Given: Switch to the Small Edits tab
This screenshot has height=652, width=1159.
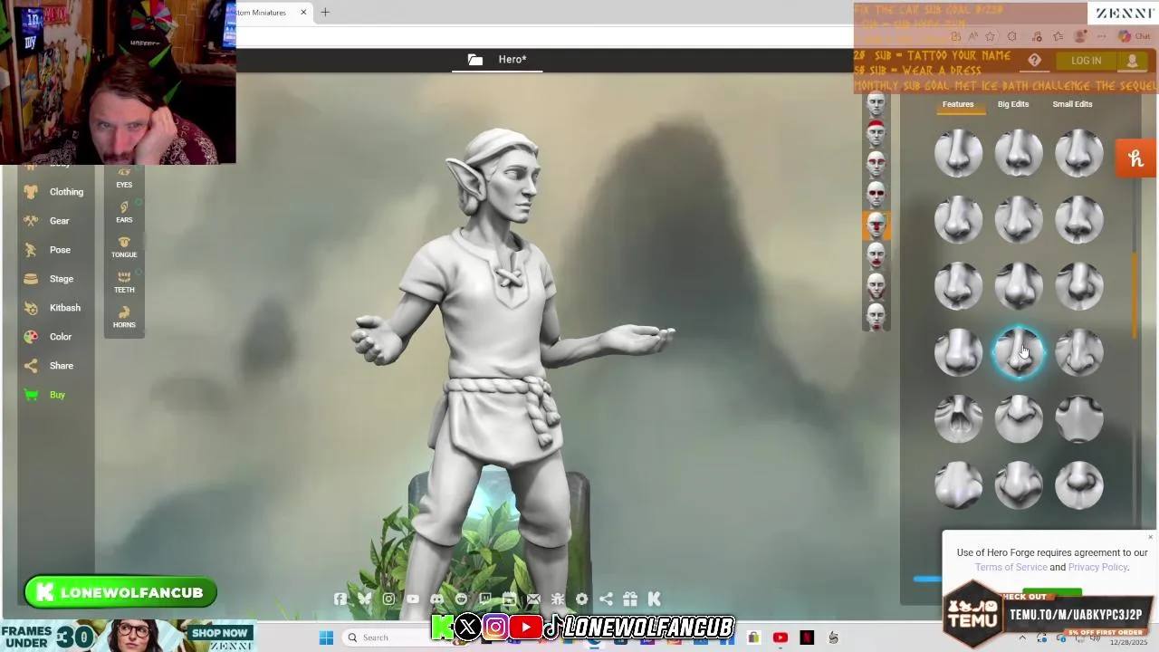Looking at the screenshot, I should tap(1072, 104).
